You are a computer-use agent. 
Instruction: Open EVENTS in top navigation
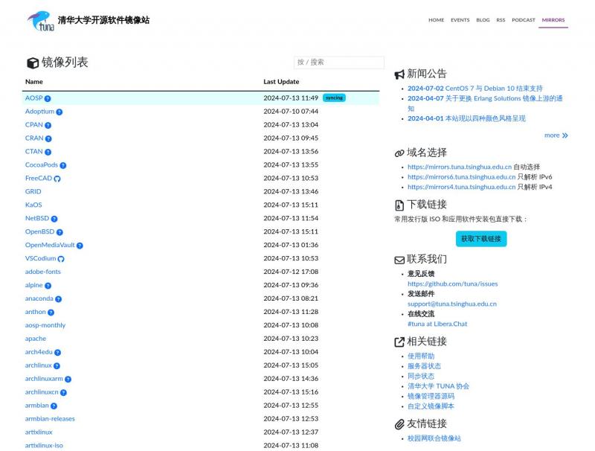tap(460, 20)
